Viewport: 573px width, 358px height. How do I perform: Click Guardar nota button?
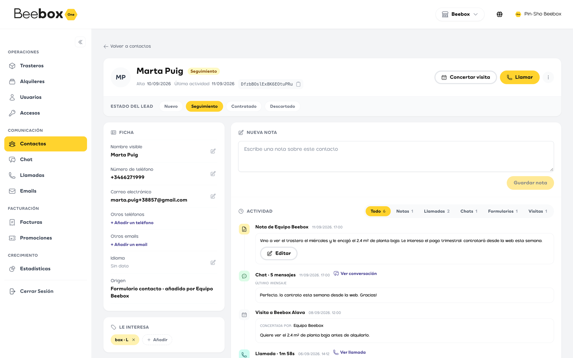click(530, 183)
